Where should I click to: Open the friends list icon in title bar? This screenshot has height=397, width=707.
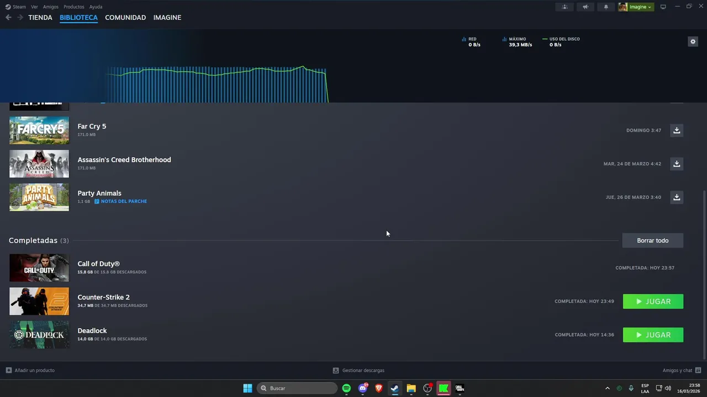[564, 7]
